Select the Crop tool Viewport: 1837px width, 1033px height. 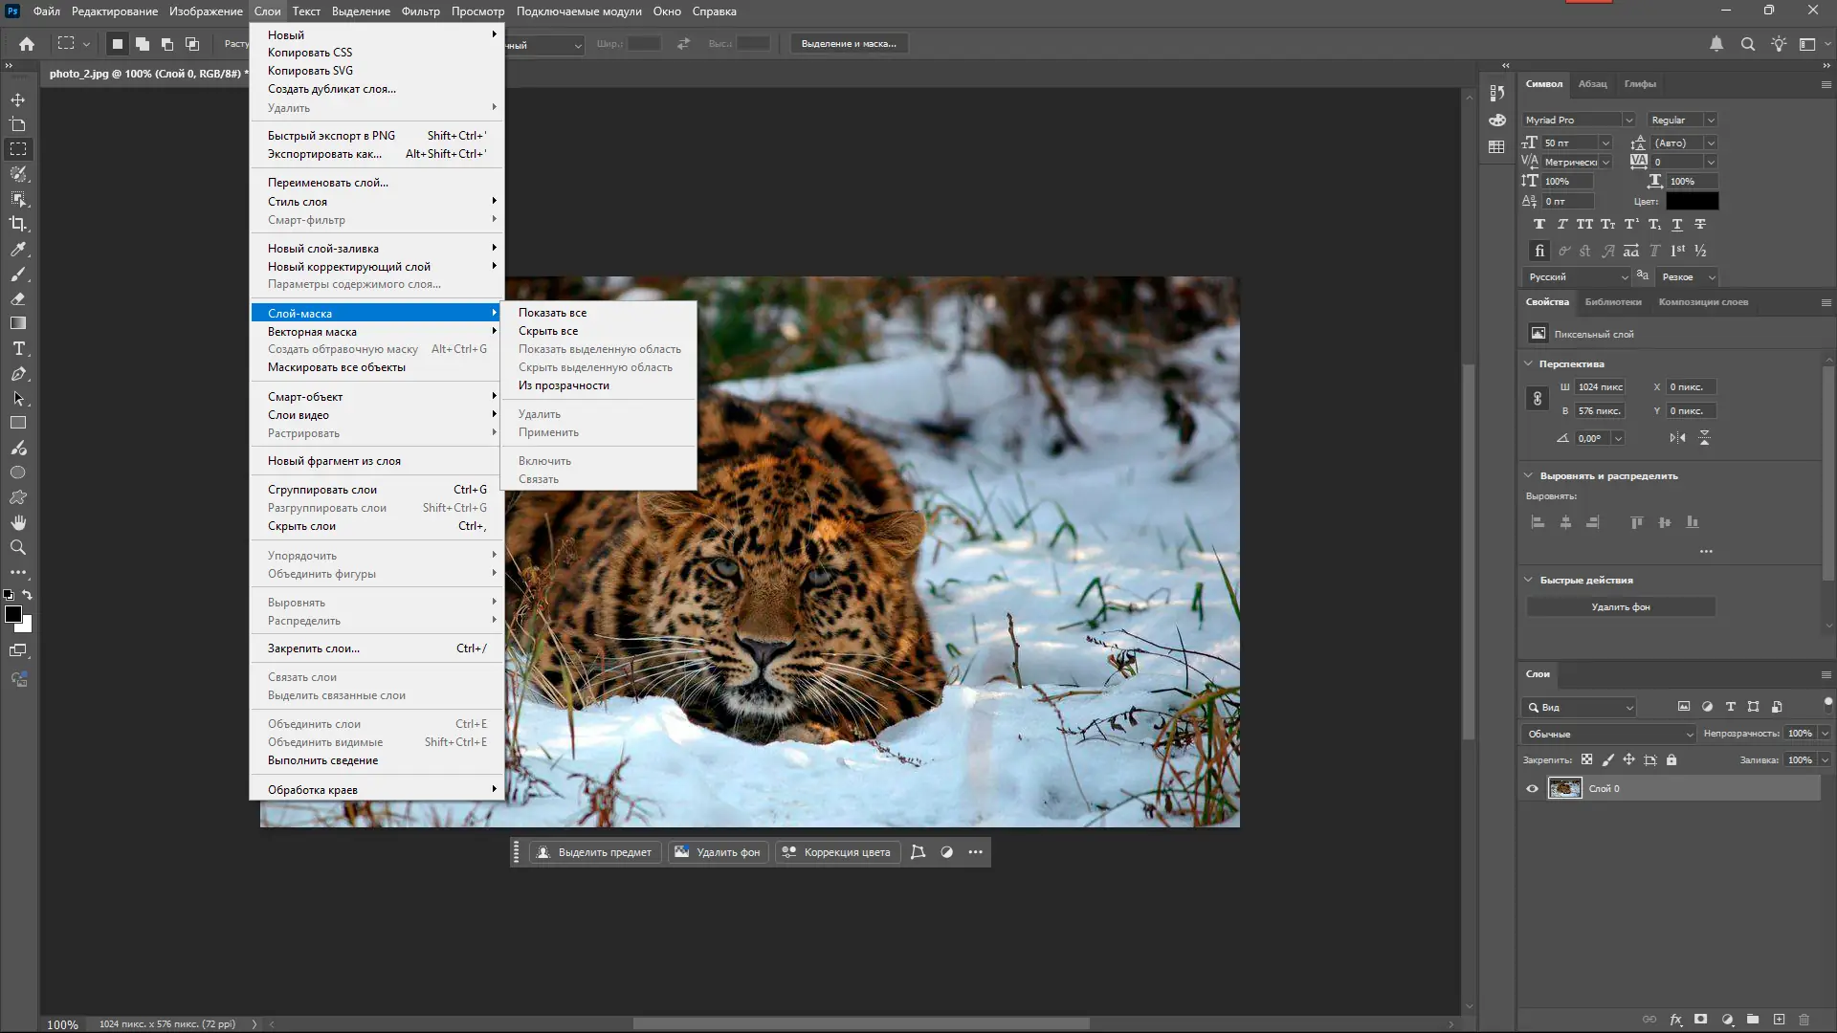[18, 224]
